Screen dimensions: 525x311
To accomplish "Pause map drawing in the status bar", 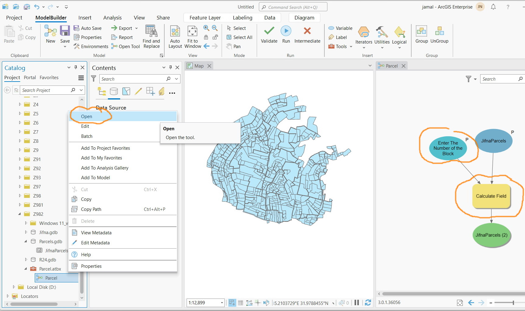I will click(x=357, y=303).
